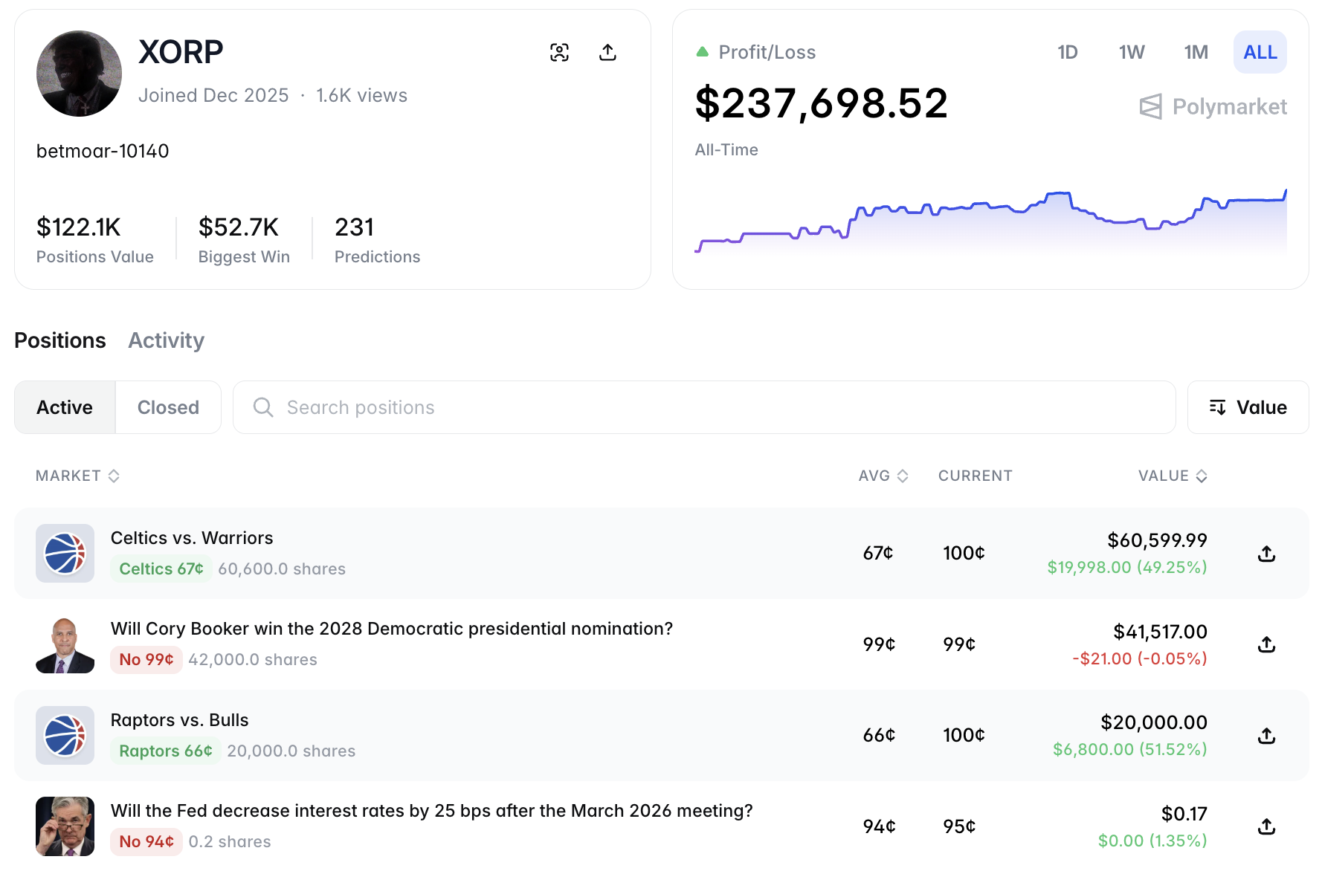Open the Cory Booker nomination market link

click(x=391, y=629)
